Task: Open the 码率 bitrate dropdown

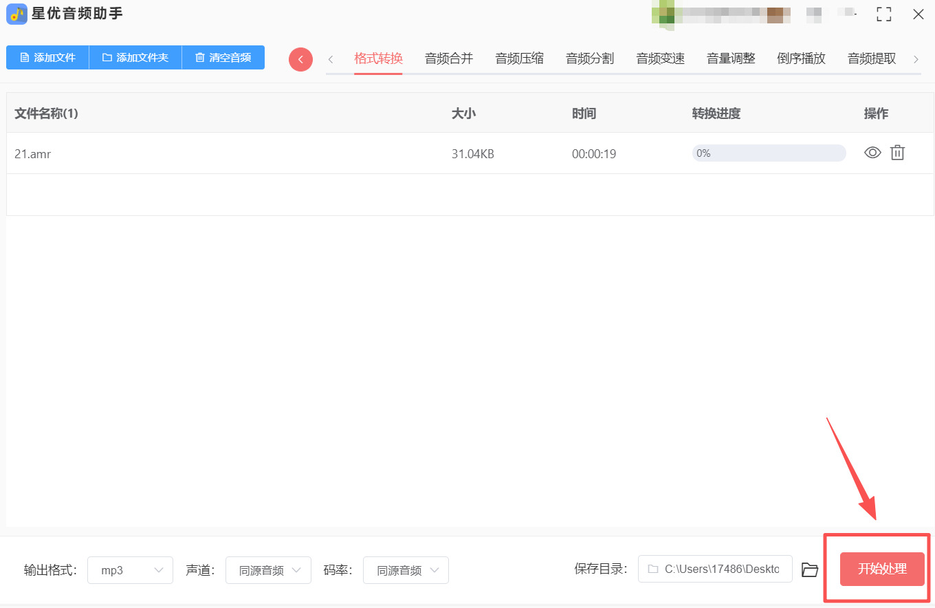Action: (406, 570)
